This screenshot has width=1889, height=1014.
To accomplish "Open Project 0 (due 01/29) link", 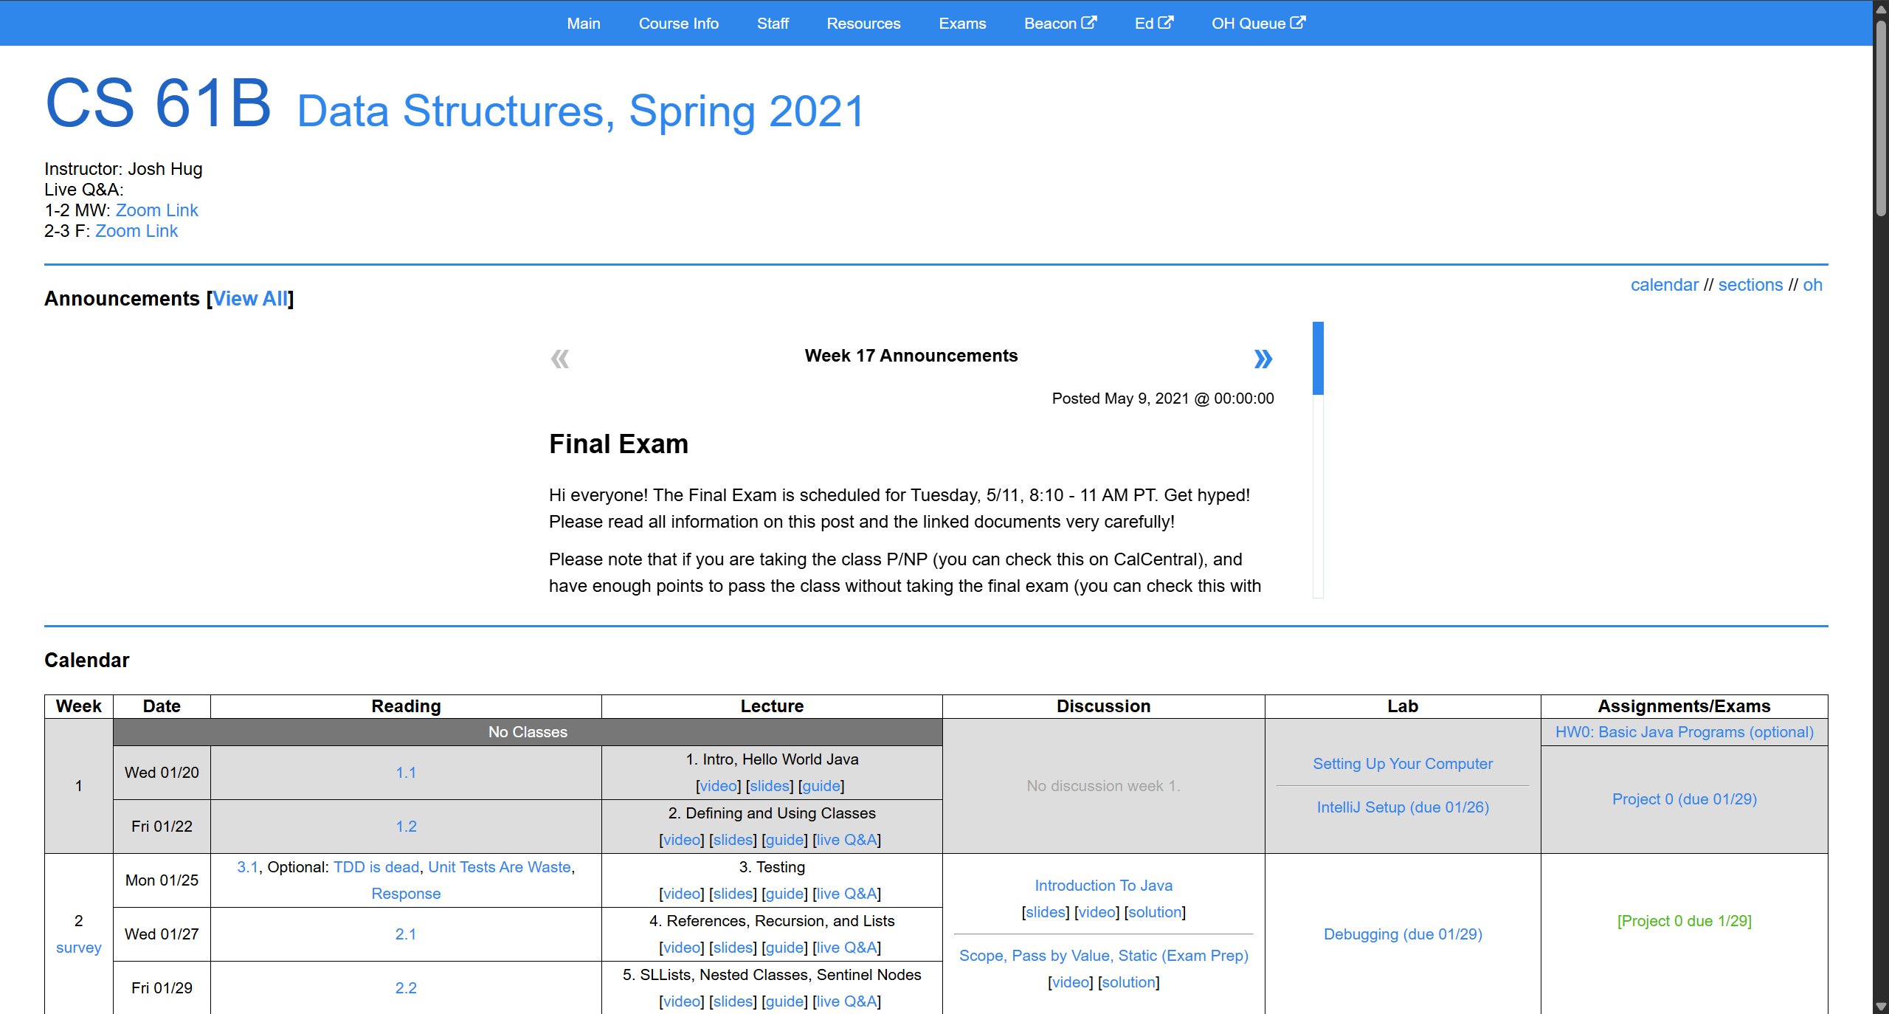I will click(1685, 799).
